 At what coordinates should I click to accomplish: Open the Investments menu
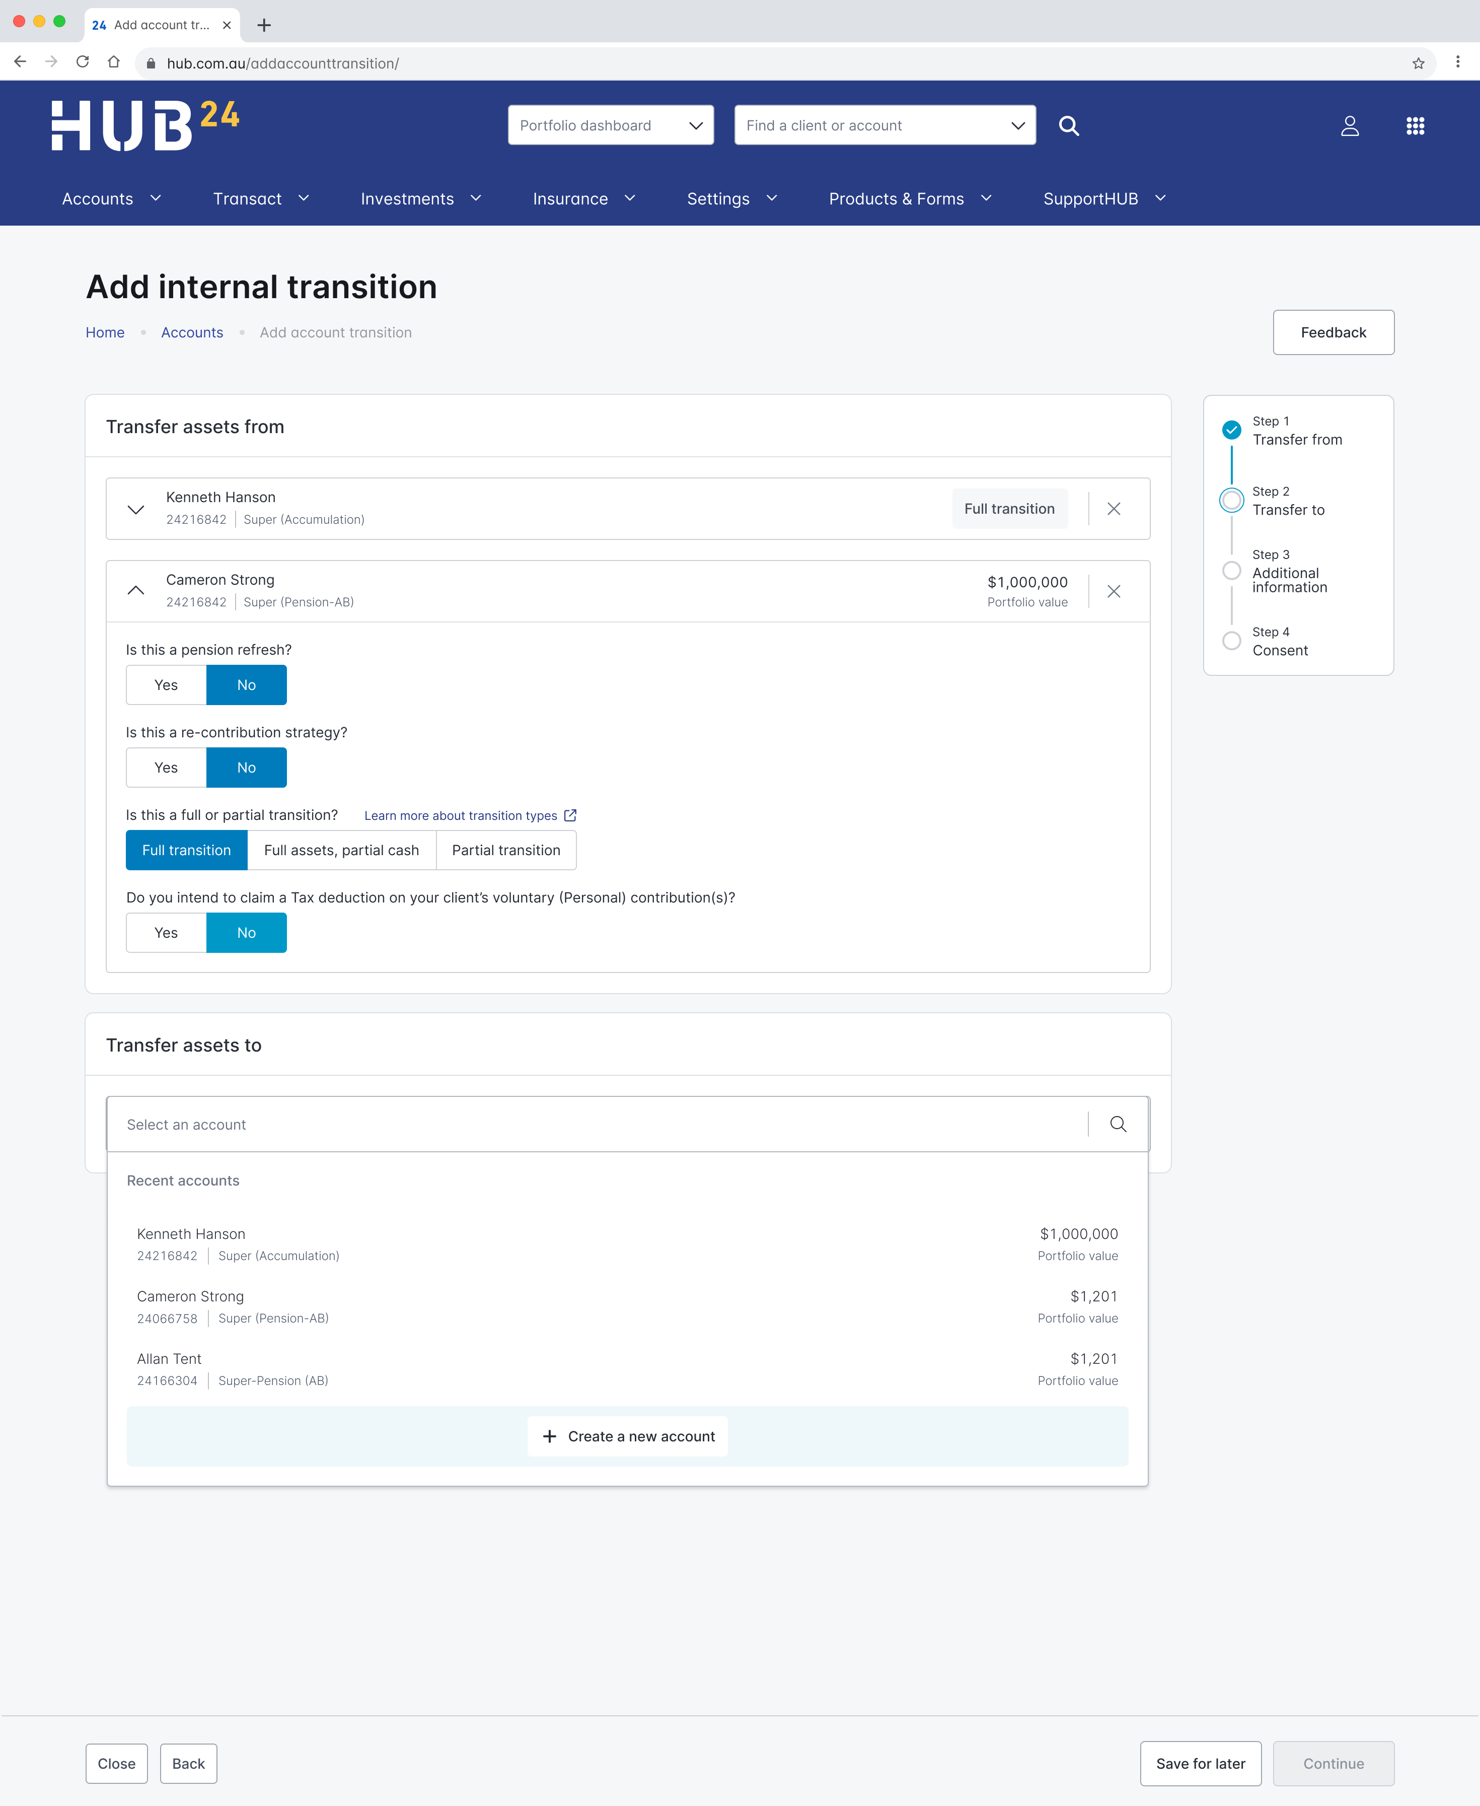[x=421, y=198]
